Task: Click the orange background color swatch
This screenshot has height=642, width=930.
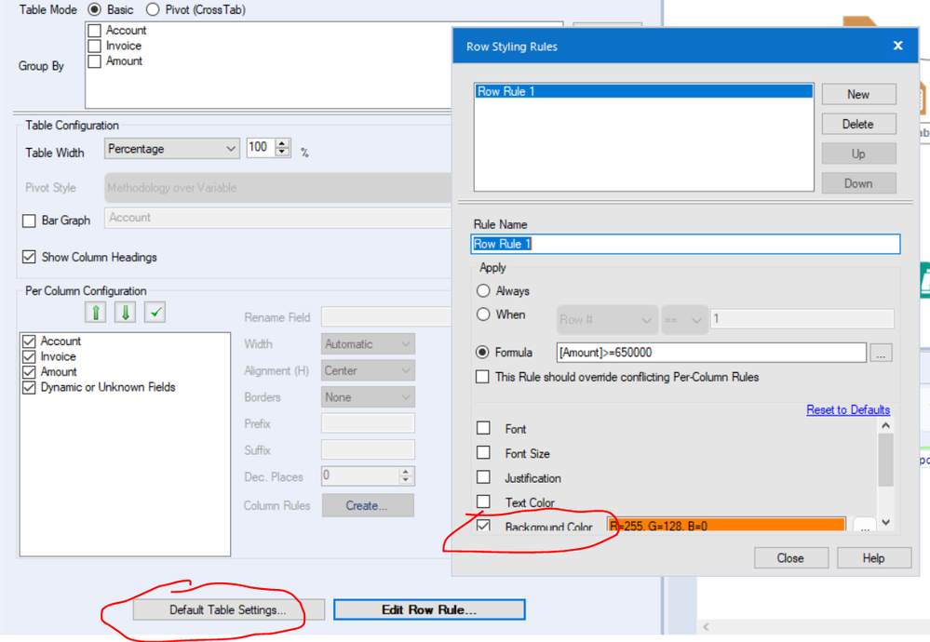Action: [726, 525]
